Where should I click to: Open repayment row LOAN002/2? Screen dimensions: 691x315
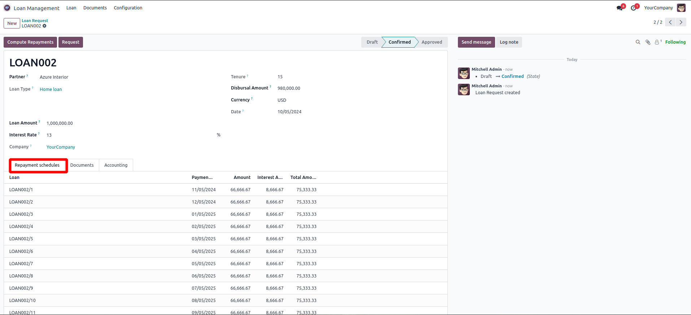[226, 202]
